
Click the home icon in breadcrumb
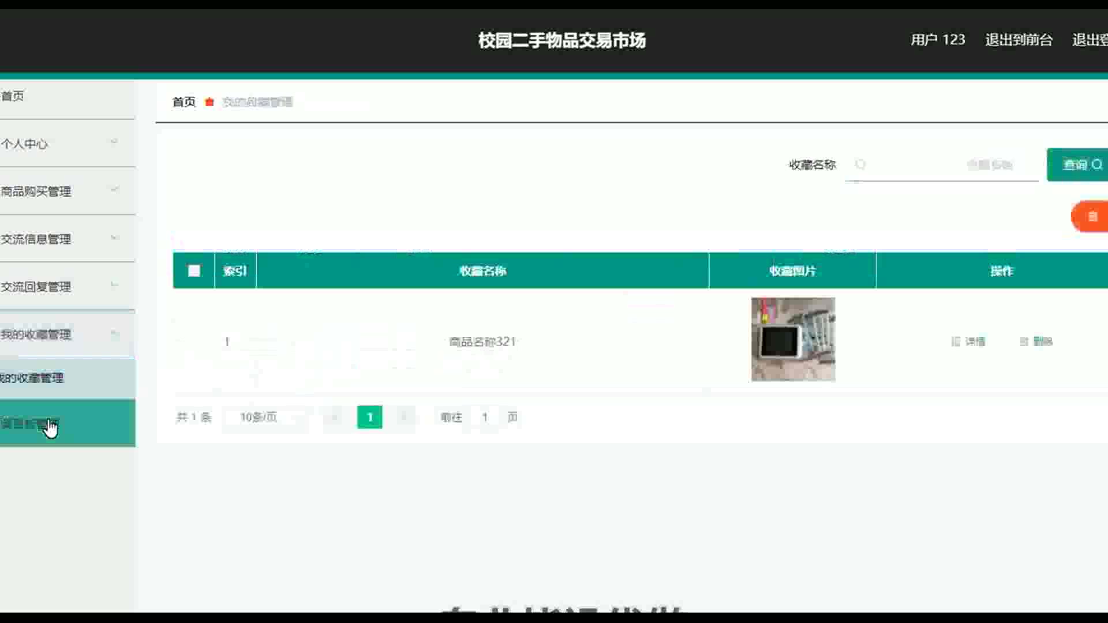click(x=209, y=102)
